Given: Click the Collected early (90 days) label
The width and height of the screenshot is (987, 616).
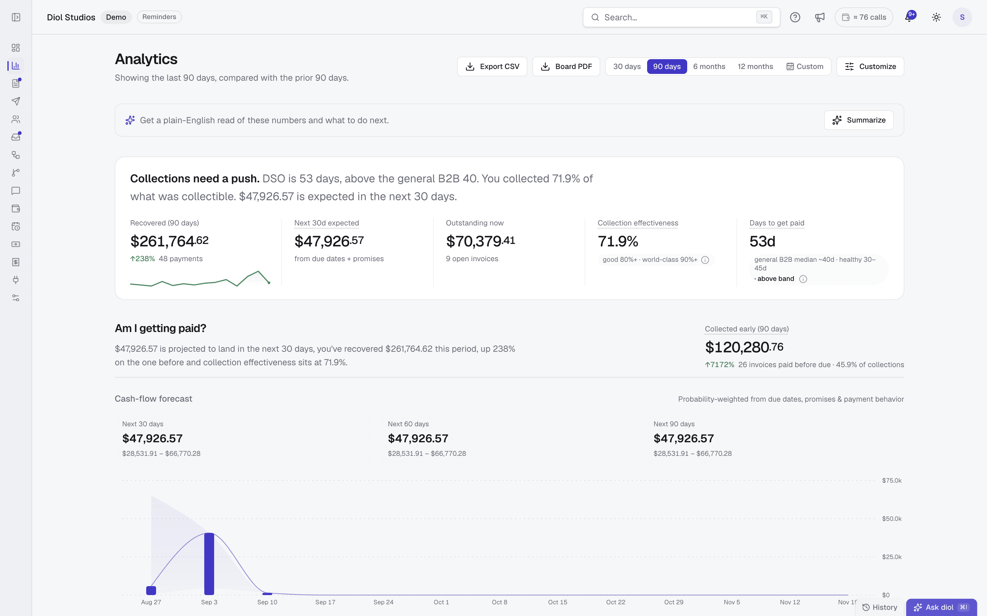Looking at the screenshot, I should [747, 329].
